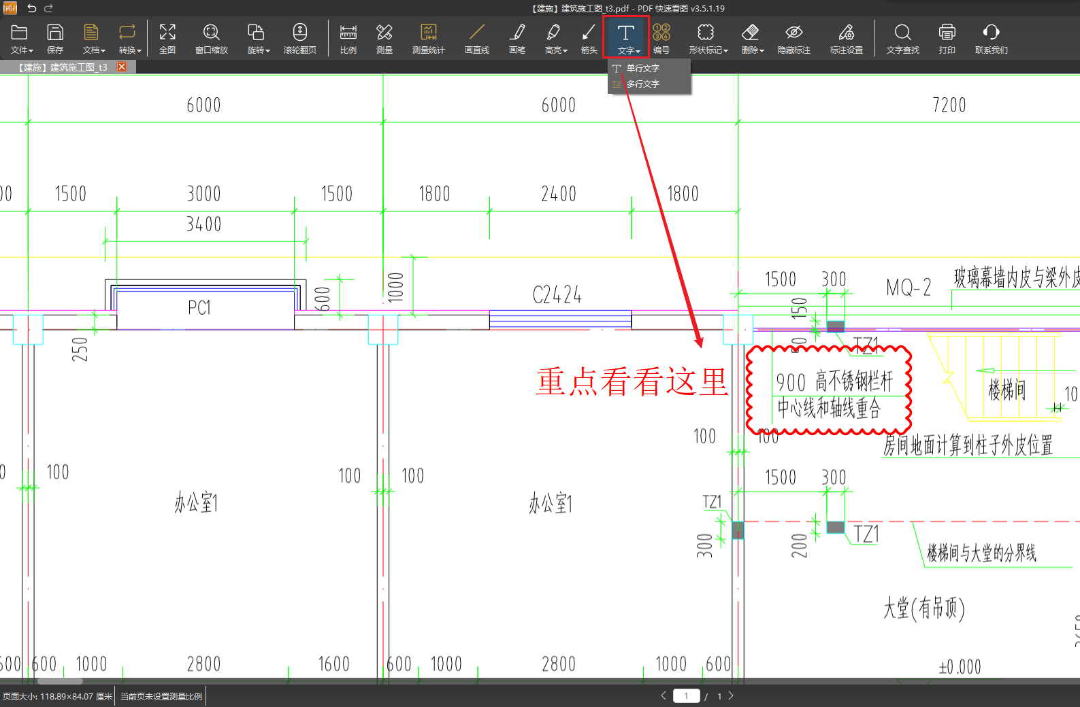Image resolution: width=1080 pixels, height=707 pixels.
Task: Select the 画笔 brush tool
Action: tap(517, 32)
